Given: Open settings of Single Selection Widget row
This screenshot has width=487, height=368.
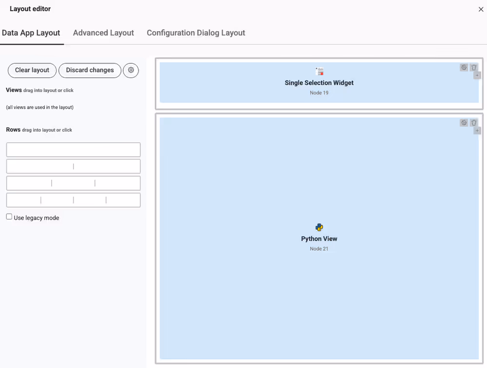Looking at the screenshot, I should point(464,67).
